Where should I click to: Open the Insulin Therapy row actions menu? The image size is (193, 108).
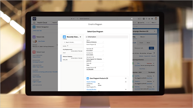click(x=126, y=82)
